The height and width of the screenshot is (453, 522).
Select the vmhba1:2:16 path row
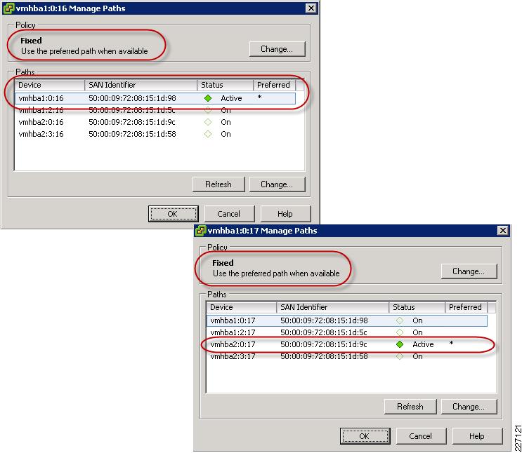pyautogui.click(x=155, y=110)
